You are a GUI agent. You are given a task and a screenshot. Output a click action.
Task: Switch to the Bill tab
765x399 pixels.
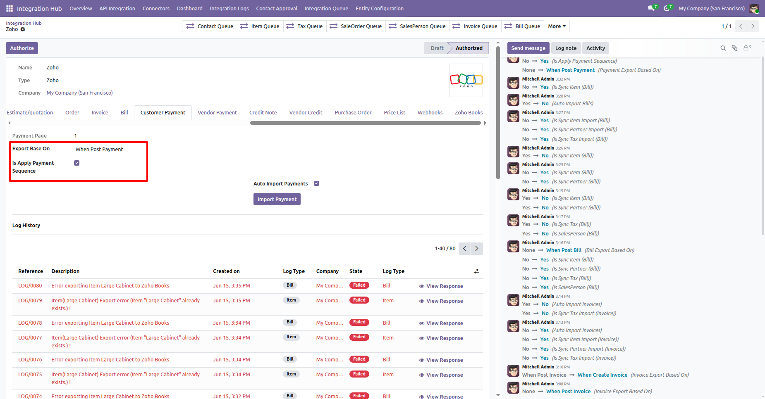coord(124,112)
